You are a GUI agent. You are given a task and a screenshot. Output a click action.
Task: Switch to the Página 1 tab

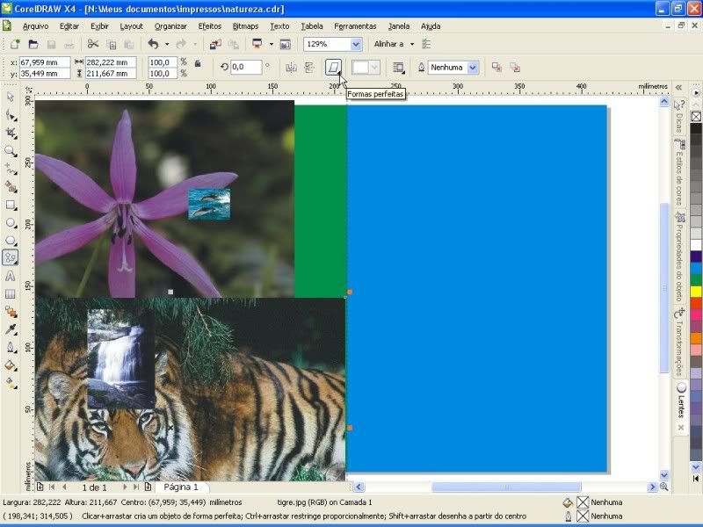(x=181, y=487)
